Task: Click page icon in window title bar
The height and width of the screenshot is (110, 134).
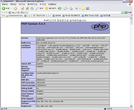Action: [2, 1]
